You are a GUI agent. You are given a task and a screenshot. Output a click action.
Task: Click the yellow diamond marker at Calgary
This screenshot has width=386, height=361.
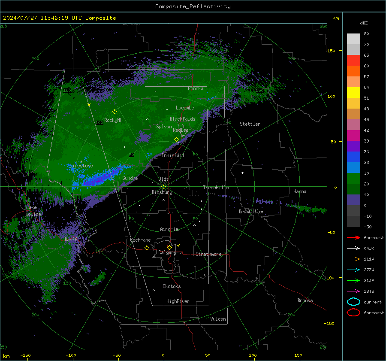coord(169,247)
